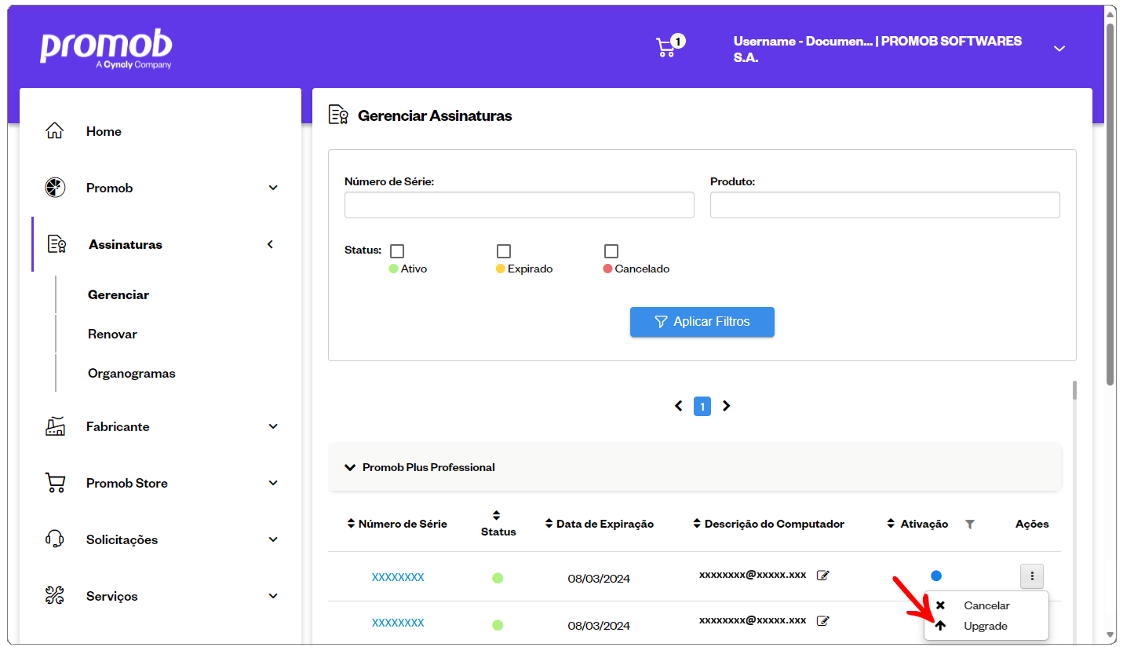Check the Expirado status checkbox
The image size is (1123, 647).
pos(504,251)
